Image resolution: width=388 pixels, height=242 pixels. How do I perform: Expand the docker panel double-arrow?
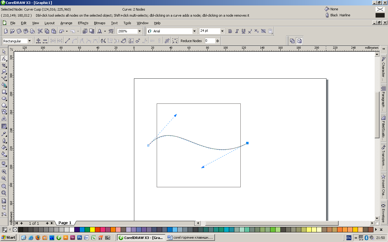click(x=384, y=49)
